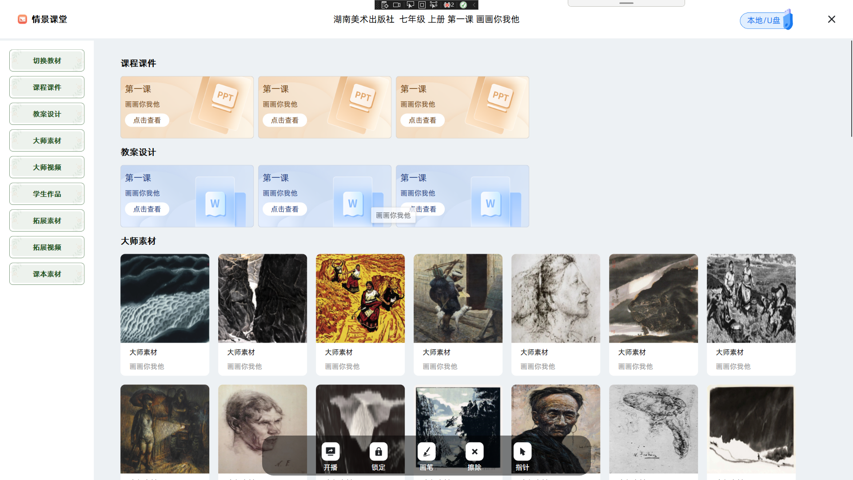Click the drag handle bar at the top

[x=626, y=3]
